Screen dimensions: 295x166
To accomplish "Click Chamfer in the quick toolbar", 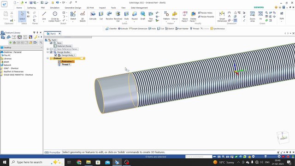I will 111,29.
